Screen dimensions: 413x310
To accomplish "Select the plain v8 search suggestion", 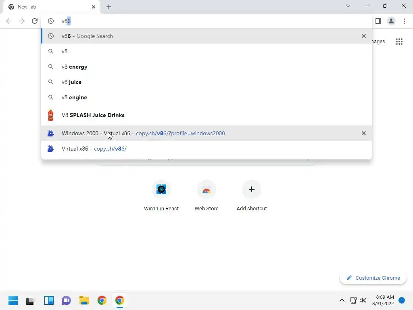I will point(206,51).
